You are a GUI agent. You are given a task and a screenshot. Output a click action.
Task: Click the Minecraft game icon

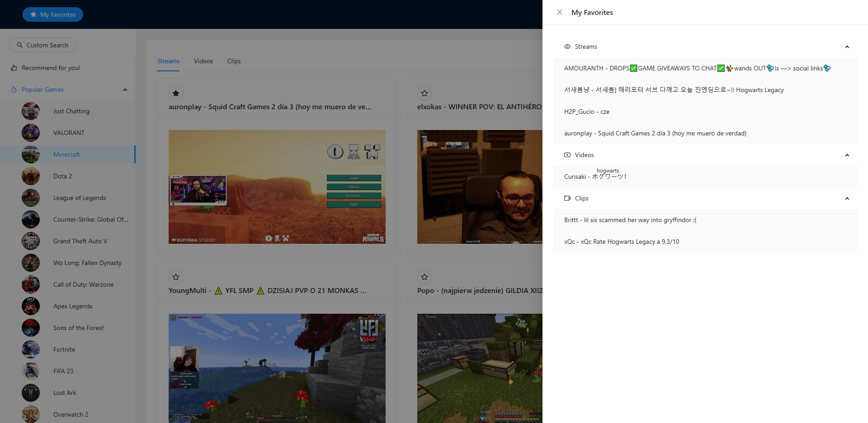point(31,154)
